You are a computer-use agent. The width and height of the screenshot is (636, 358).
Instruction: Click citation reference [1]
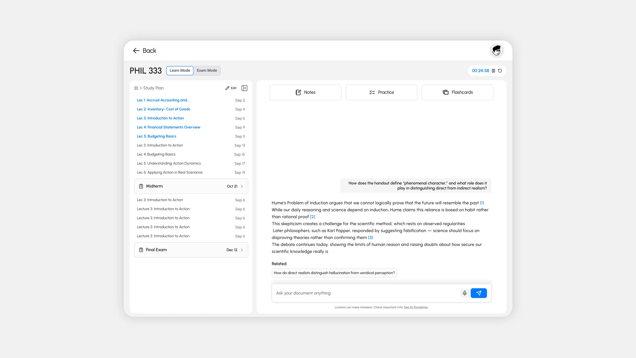click(x=482, y=203)
